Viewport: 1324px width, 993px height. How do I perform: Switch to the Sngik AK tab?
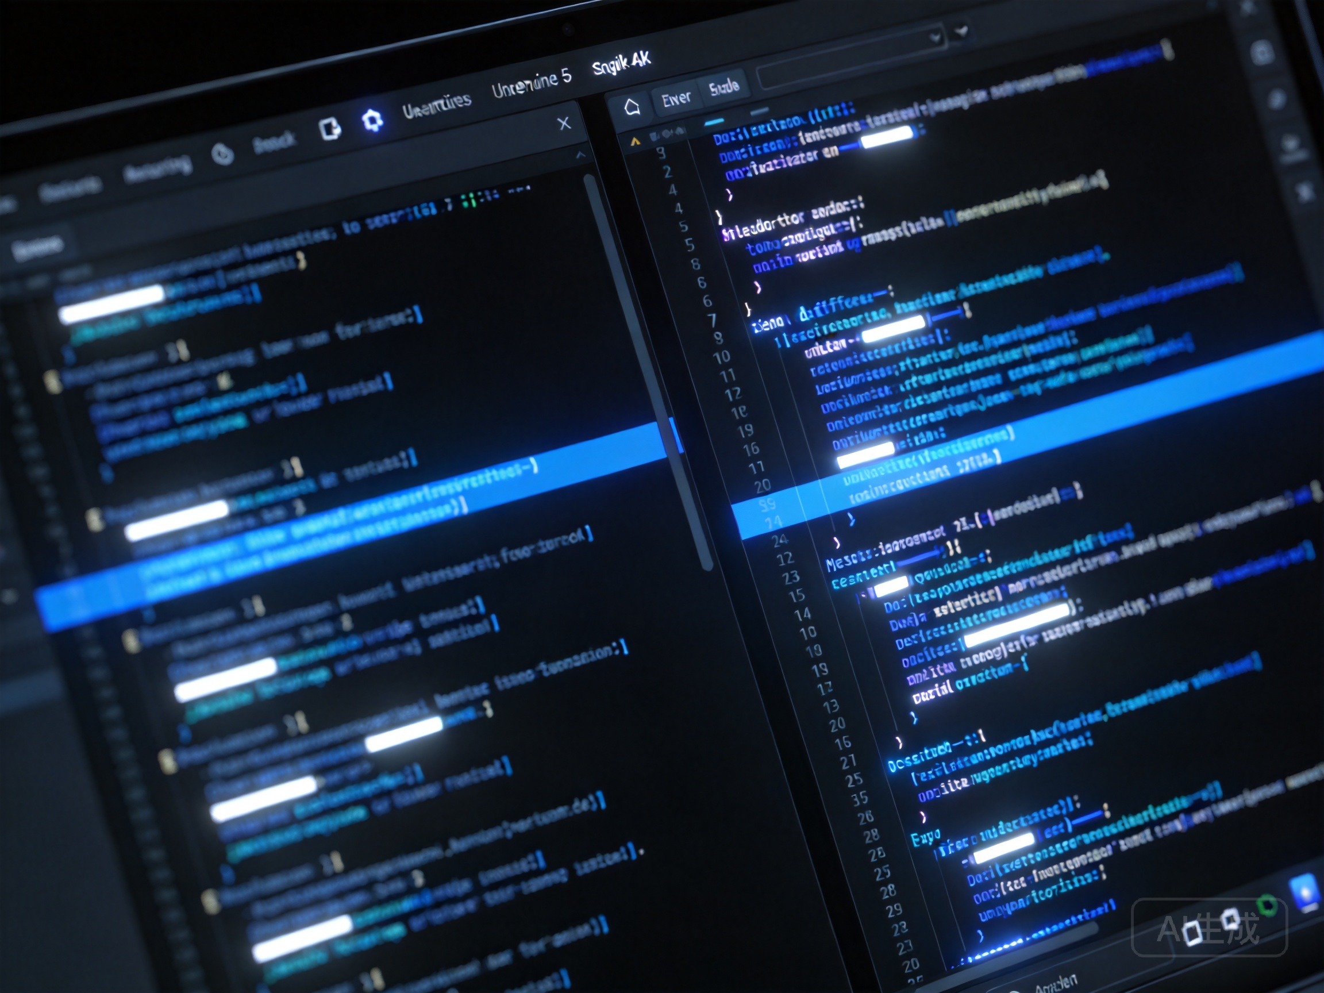[621, 63]
